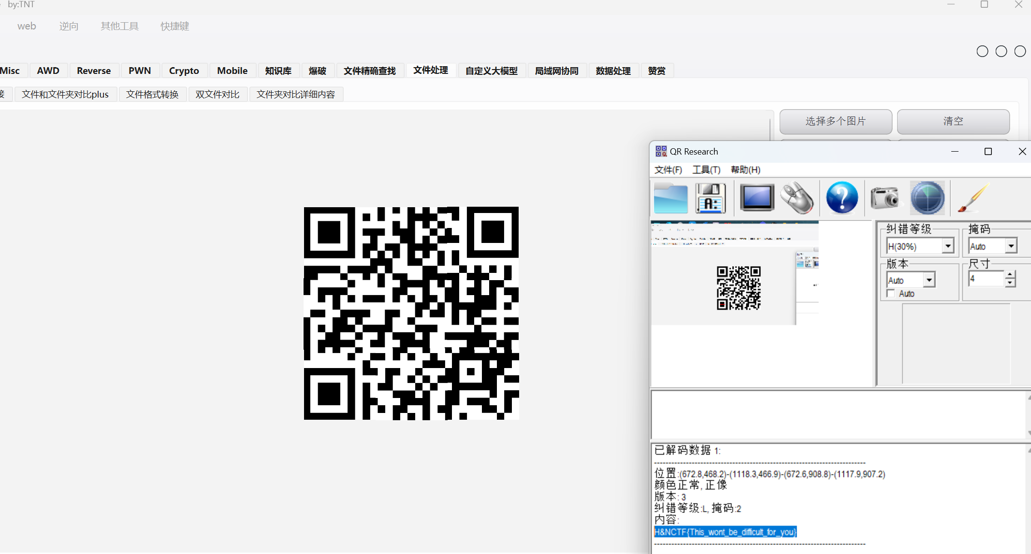This screenshot has height=554, width=1031.
Task: Click the large QR code image
Action: 411,313
